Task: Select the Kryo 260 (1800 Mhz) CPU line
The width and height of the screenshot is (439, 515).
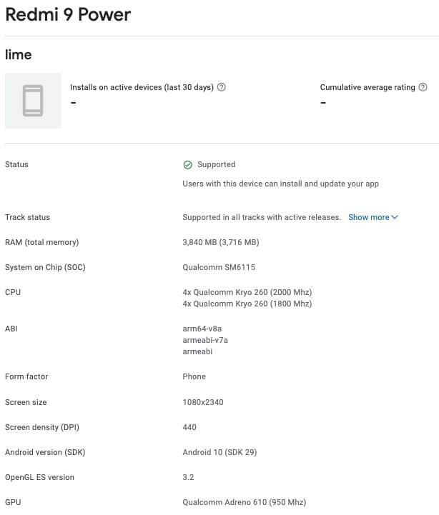Action: pos(247,304)
